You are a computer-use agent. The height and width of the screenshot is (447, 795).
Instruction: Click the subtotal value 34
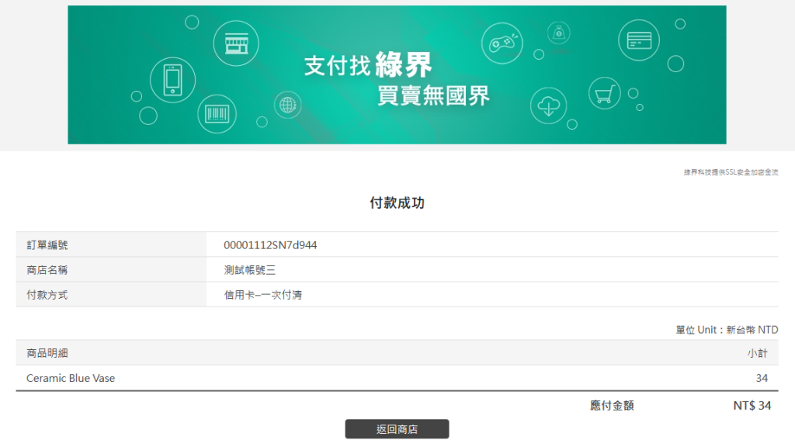point(762,378)
